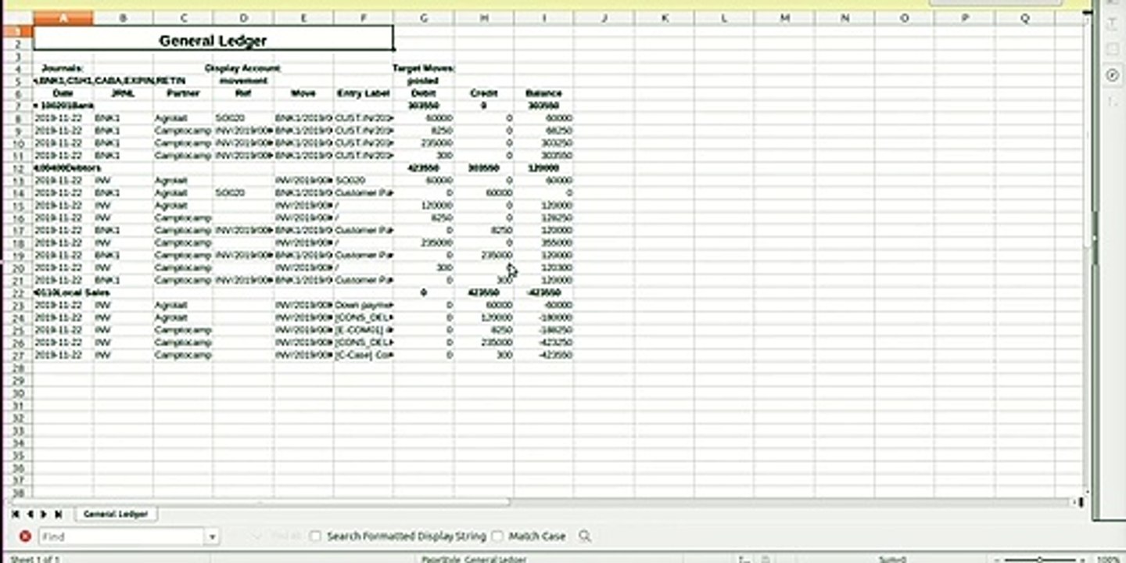Click the 100% zoom level indicator
The height and width of the screenshot is (563, 1126).
pos(1108,560)
